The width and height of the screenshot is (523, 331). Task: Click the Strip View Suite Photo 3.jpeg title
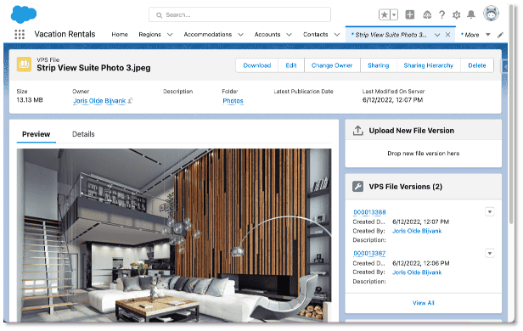(93, 68)
